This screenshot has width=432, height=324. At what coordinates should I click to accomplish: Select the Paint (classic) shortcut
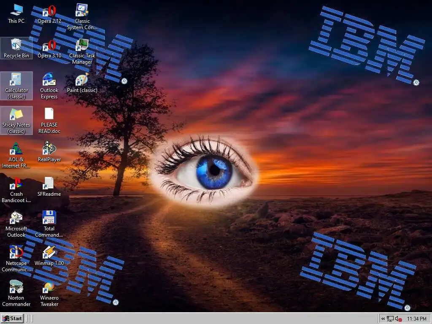coord(82,83)
